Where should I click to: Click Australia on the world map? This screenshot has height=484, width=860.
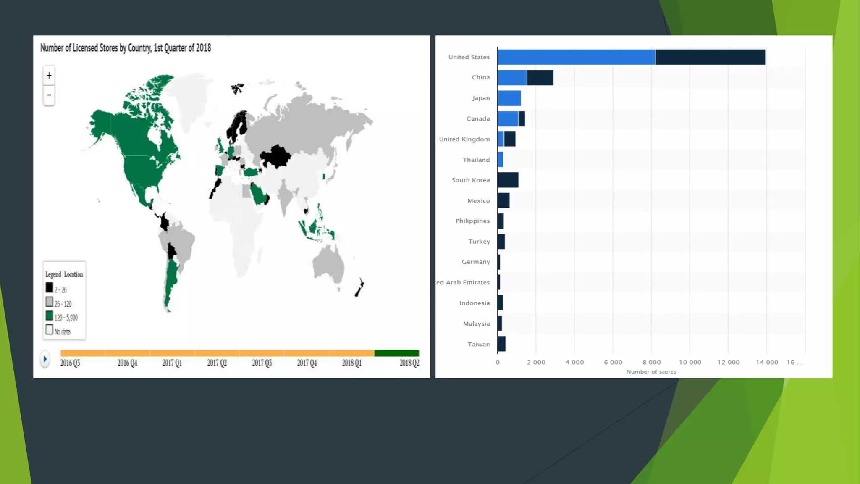click(328, 264)
